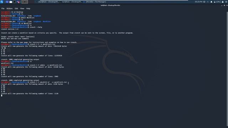Click the terminal cursor block at bottom
This screenshot has height=128, width=228.
click(1, 96)
